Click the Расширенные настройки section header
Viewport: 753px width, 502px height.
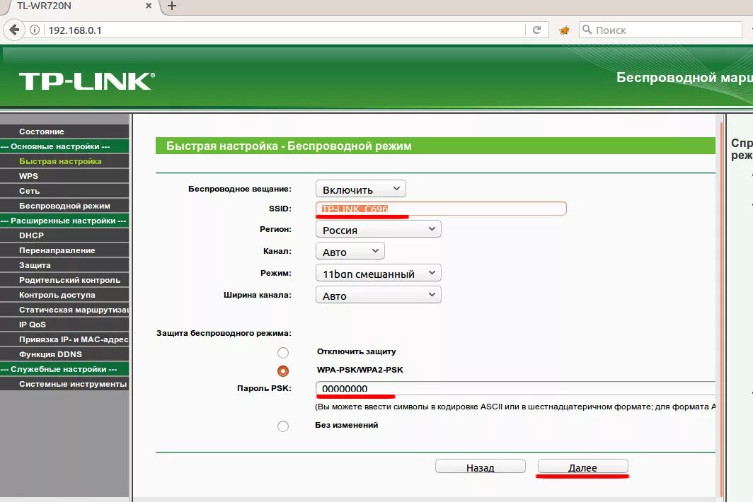(64, 221)
